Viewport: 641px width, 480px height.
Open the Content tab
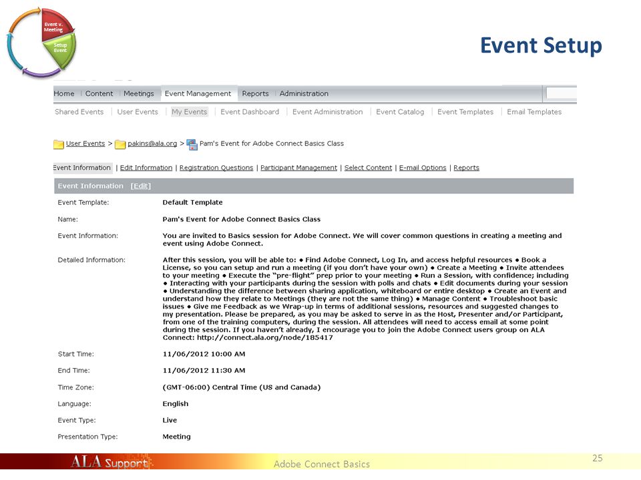point(99,93)
